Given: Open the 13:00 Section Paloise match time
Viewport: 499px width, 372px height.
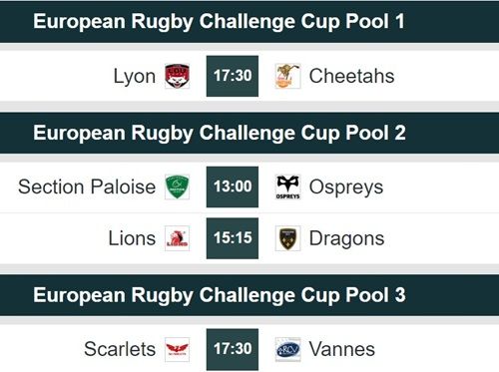Looking at the screenshot, I should 233,186.
